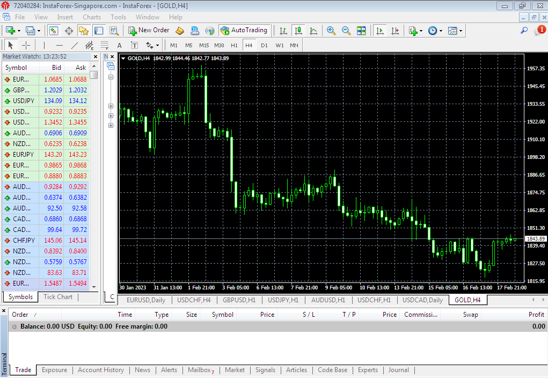
Task: Switch chart to Candlesticks
Action: click(298, 31)
